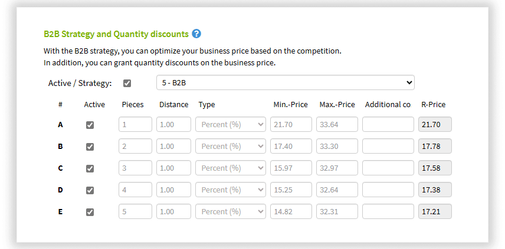Click the R-Price box showing 17.78
505x249 pixels.
435,146
